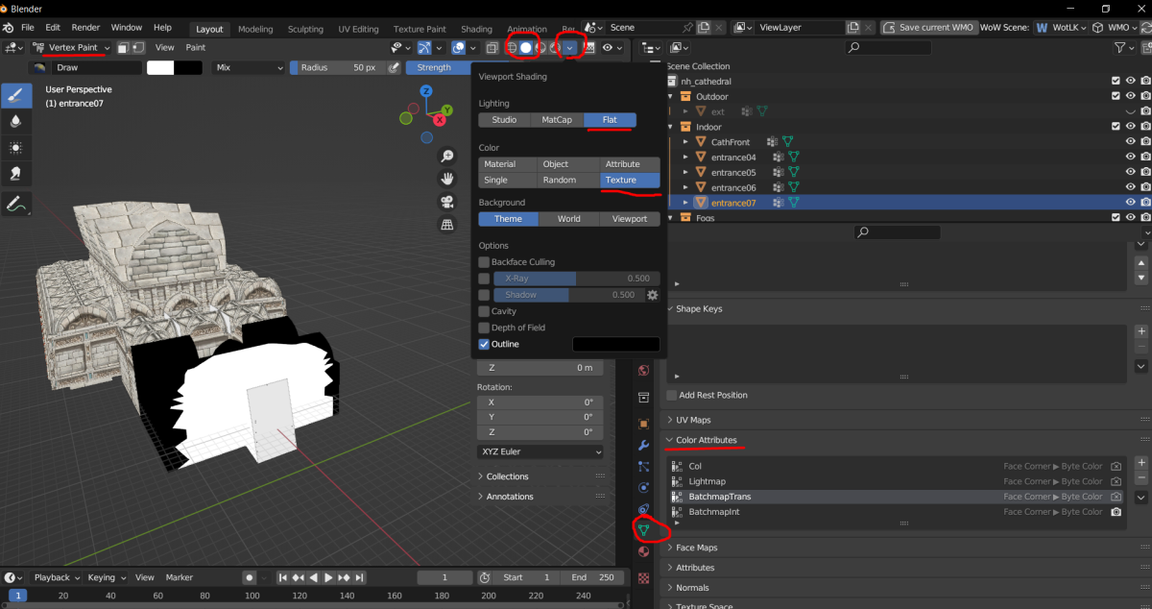Toggle camera view in viewport
Screen dimensions: 1152x609
[446, 202]
